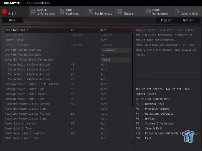Screen dimensions: 202x151
Task: Click the Save & Exit door icon
Action: 177,11
